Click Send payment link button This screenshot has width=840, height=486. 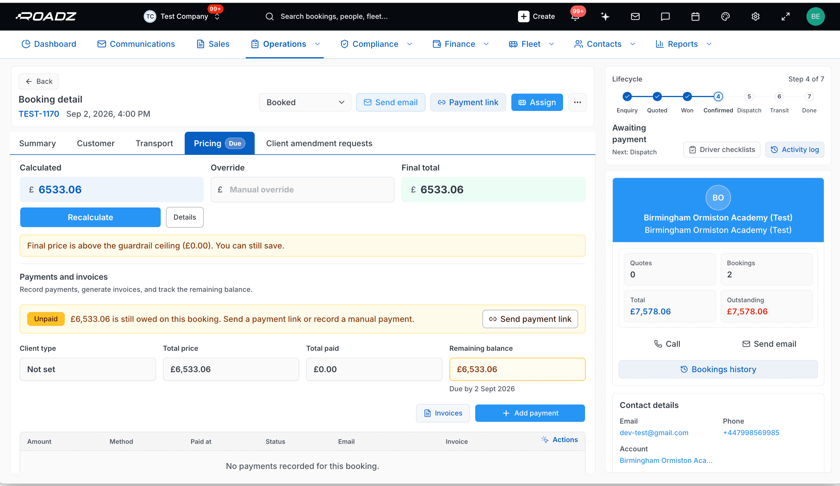coord(530,319)
